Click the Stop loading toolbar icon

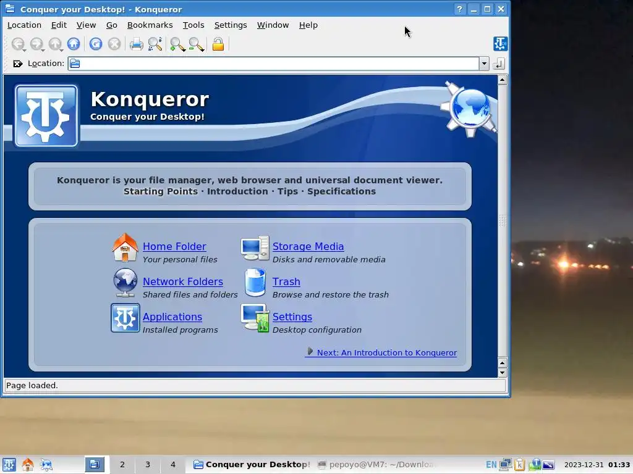(x=114, y=44)
